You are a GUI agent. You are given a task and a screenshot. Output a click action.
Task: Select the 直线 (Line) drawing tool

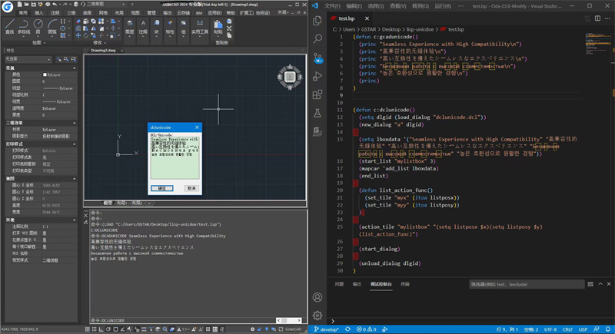click(x=9, y=26)
